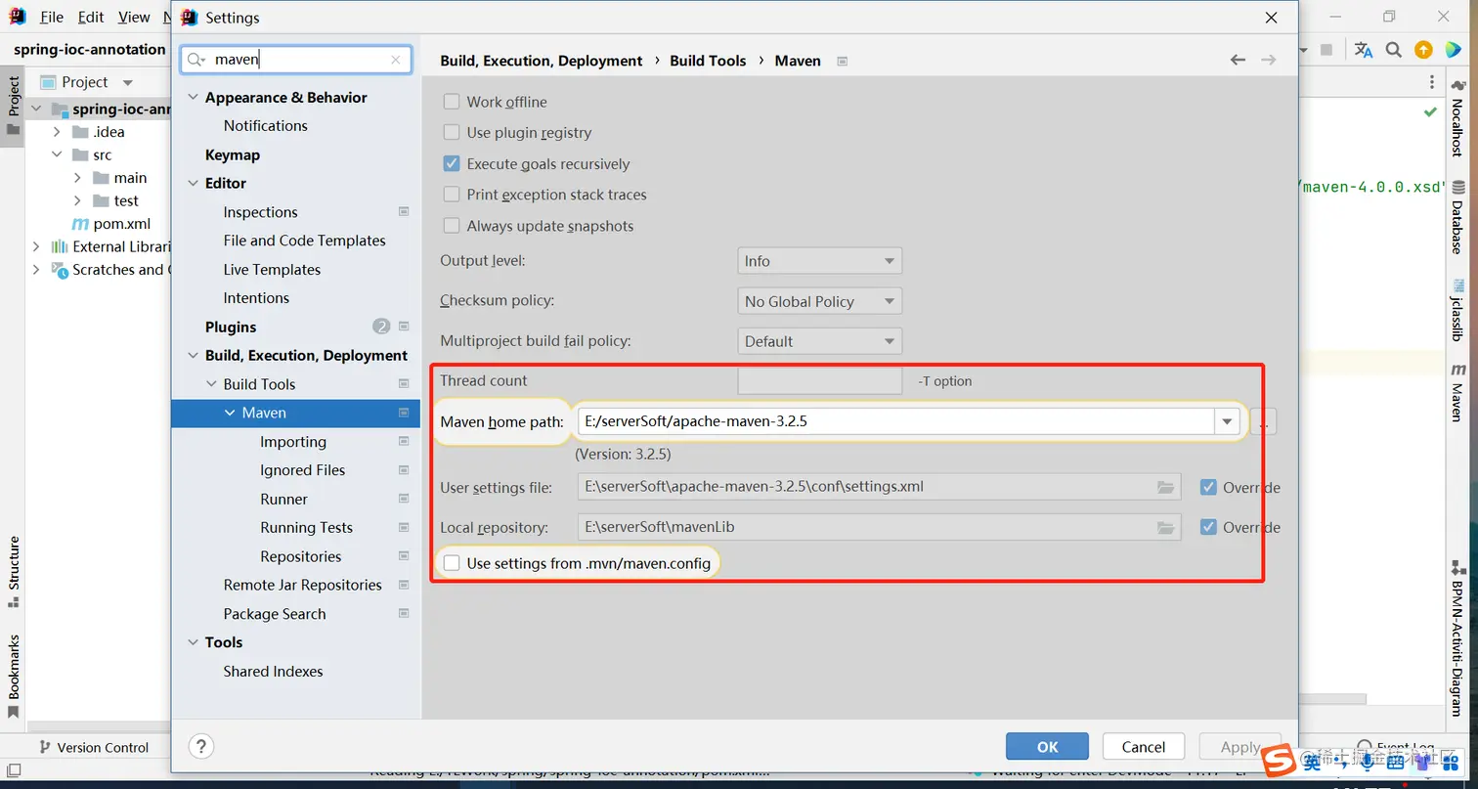1478x789 pixels.
Task: Click the stop square in IDE toolbar
Action: (1326, 50)
